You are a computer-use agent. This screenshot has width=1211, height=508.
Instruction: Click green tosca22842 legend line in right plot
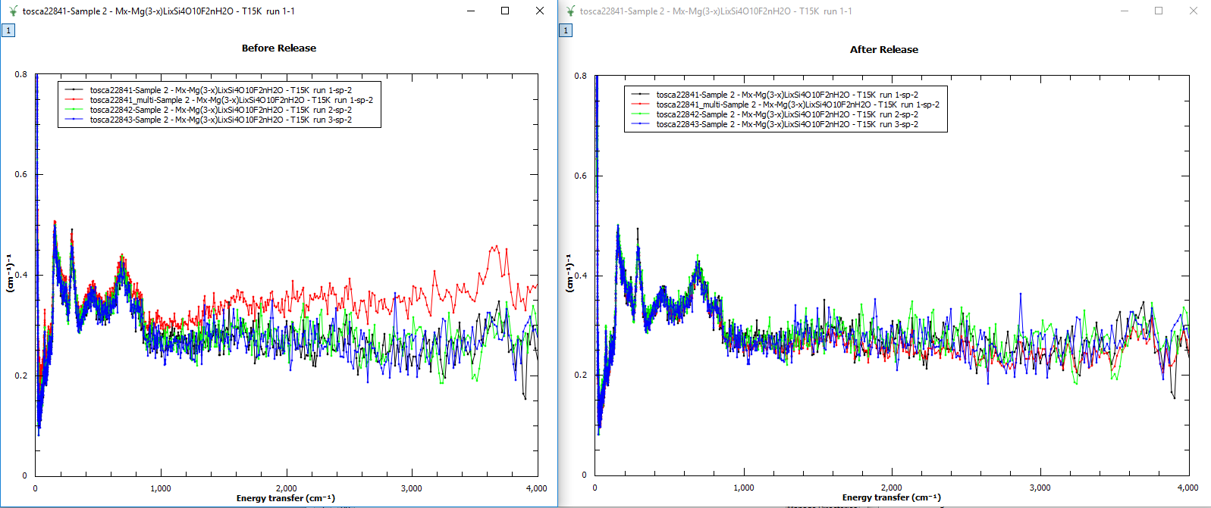tap(640, 115)
